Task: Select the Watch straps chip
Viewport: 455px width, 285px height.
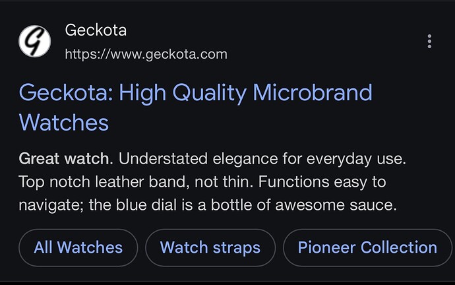Action: [x=210, y=247]
